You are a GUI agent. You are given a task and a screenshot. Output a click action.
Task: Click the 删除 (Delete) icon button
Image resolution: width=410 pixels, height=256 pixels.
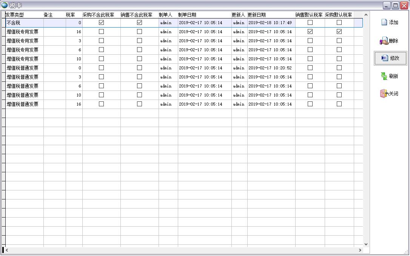tap(384, 41)
